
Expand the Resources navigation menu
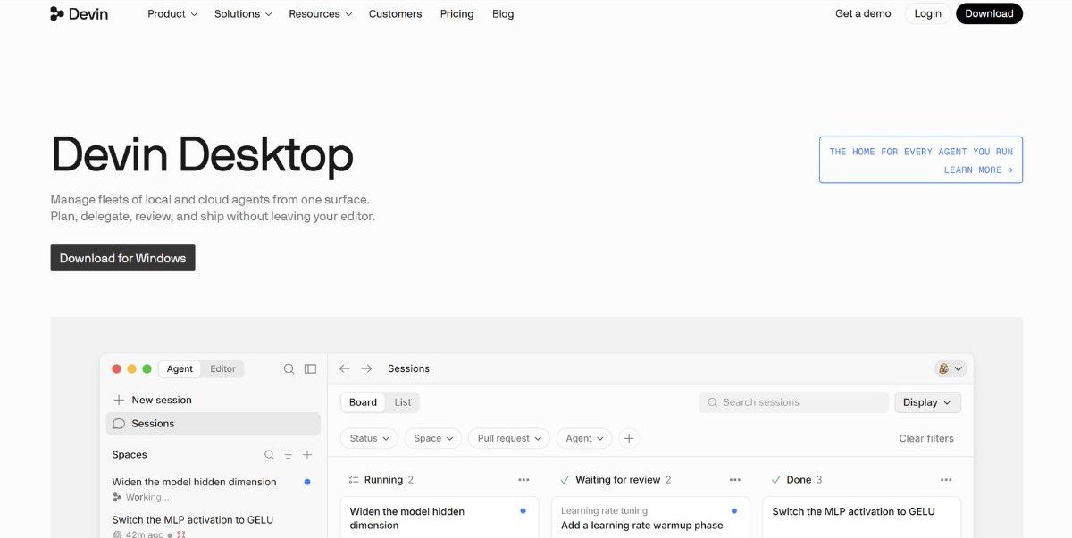click(321, 13)
